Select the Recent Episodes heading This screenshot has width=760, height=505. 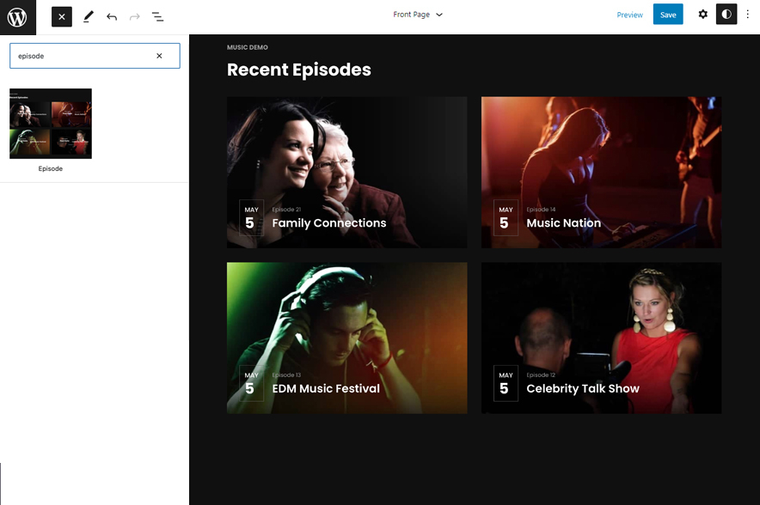(299, 70)
